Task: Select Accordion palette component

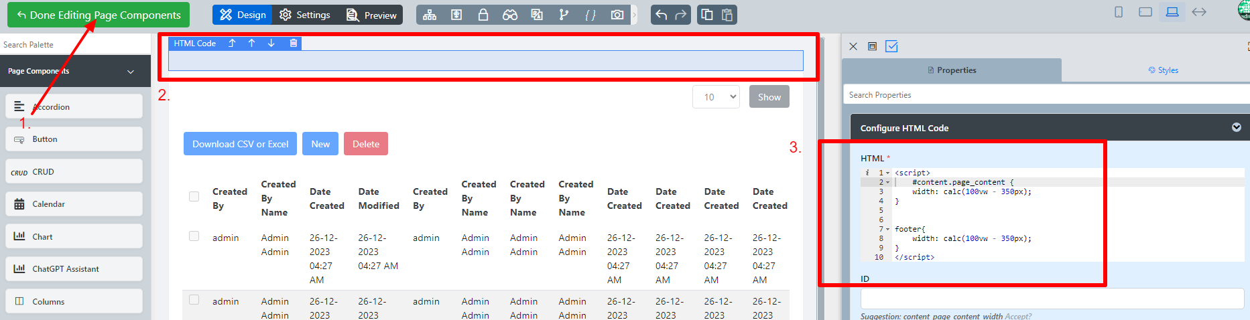Action: pos(74,106)
